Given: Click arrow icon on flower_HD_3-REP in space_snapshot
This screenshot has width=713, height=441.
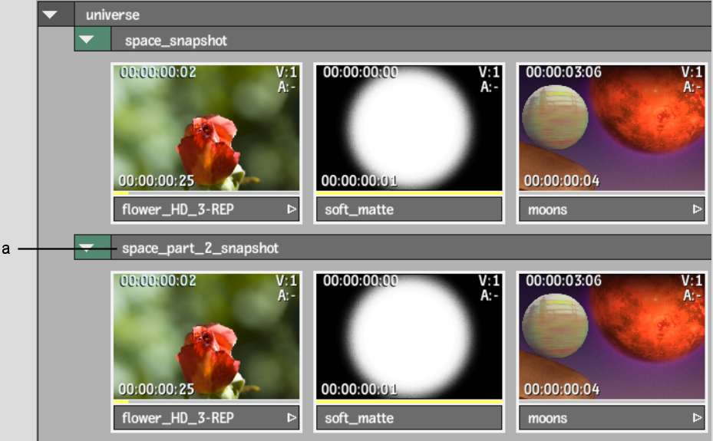Looking at the screenshot, I should coord(292,209).
